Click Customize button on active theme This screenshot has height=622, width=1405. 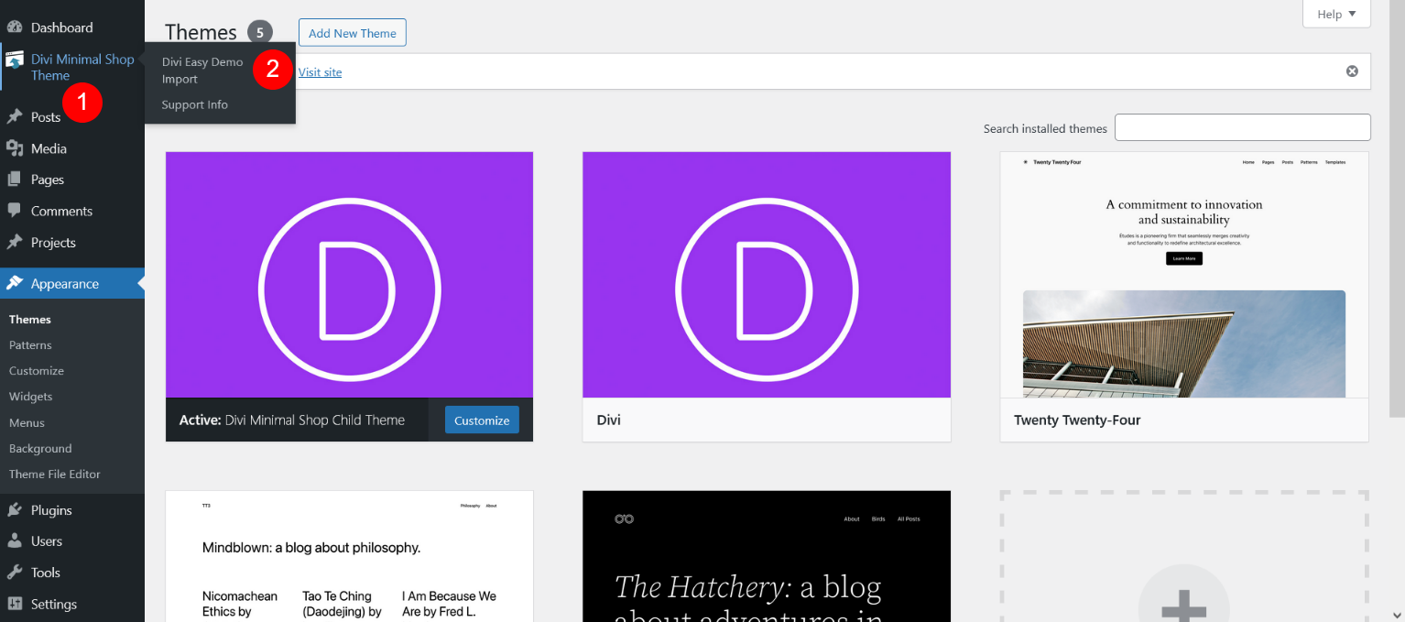[482, 420]
